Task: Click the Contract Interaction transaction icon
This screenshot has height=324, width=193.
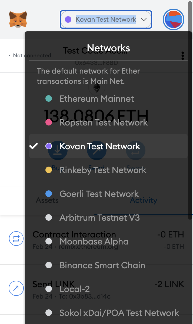Action: pos(16,239)
